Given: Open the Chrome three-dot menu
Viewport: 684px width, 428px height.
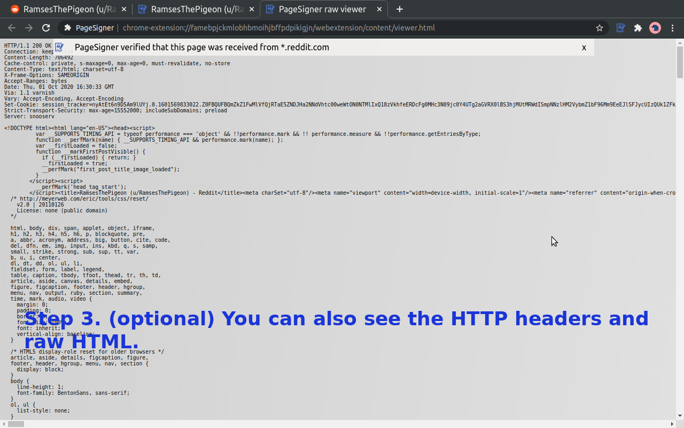Looking at the screenshot, I should 673,28.
